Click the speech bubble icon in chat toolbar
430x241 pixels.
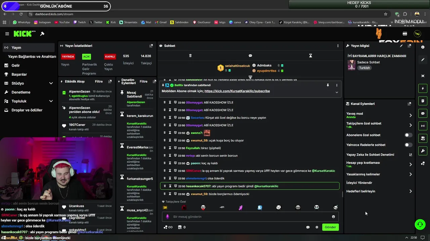pos(250,56)
